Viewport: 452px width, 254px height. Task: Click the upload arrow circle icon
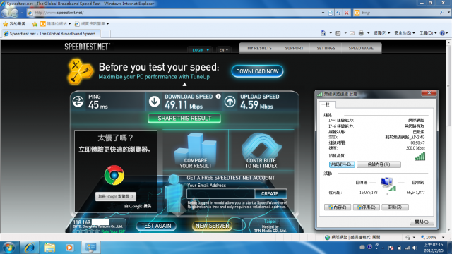230,102
